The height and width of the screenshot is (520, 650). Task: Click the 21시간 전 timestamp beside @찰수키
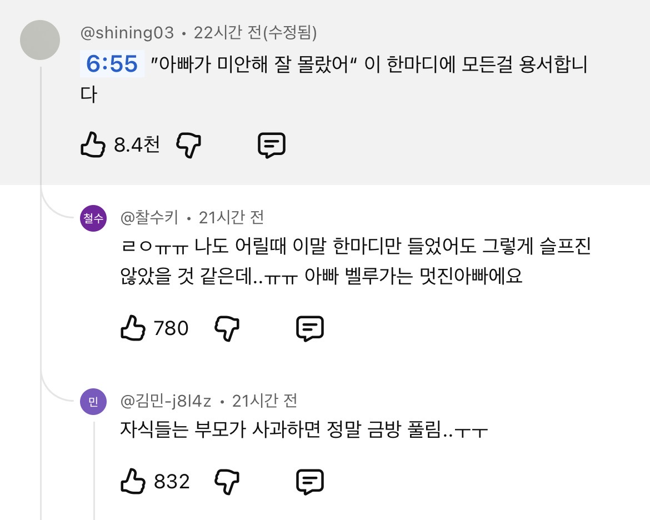(231, 217)
